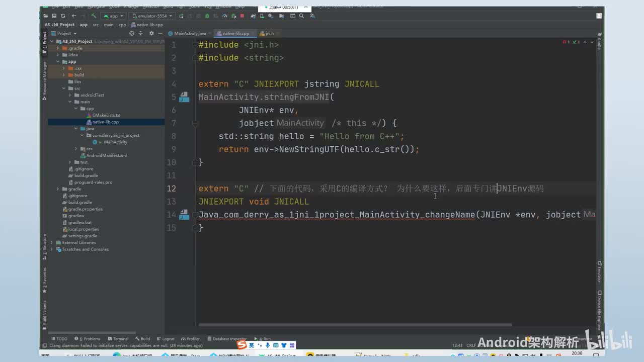Collapse the app module folder
Viewport: 644px width, 362px height.
pyautogui.click(x=58, y=62)
